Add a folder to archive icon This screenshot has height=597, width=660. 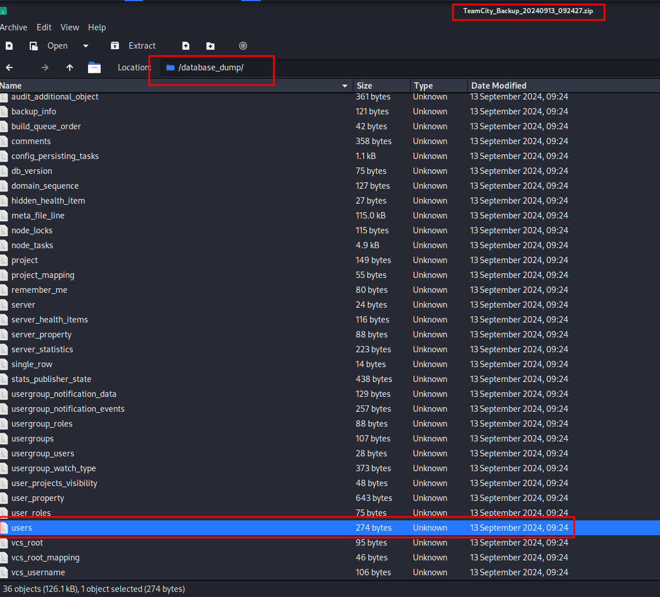[210, 46]
